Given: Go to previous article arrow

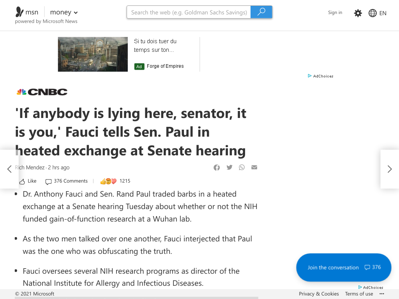Looking at the screenshot, I should 9,169.
